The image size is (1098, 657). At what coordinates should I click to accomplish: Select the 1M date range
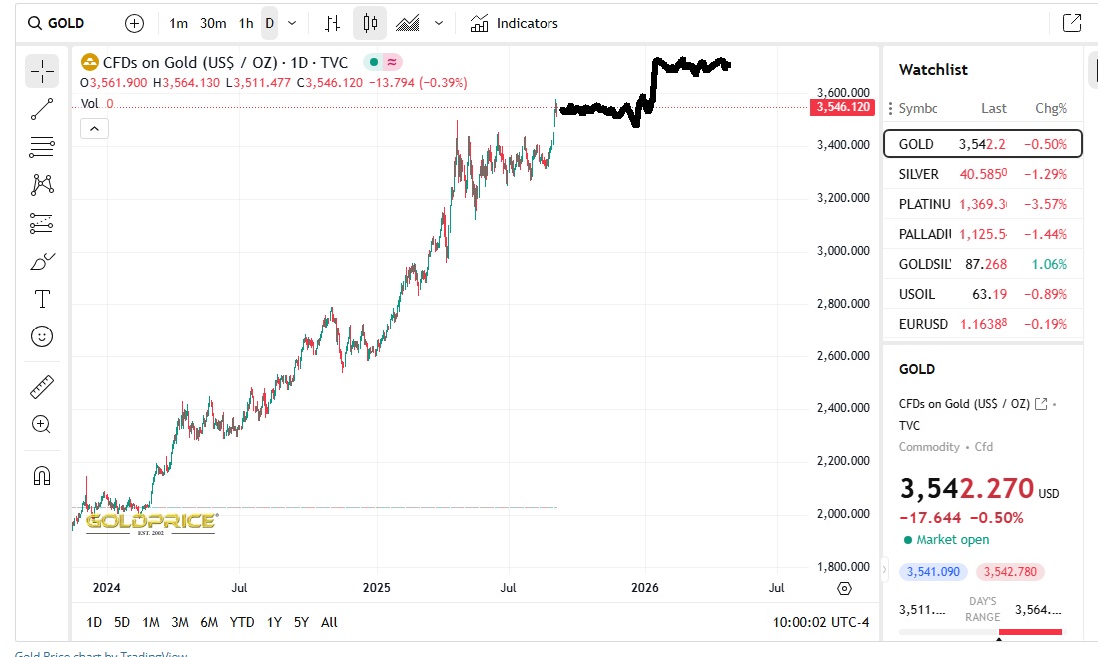(x=151, y=622)
